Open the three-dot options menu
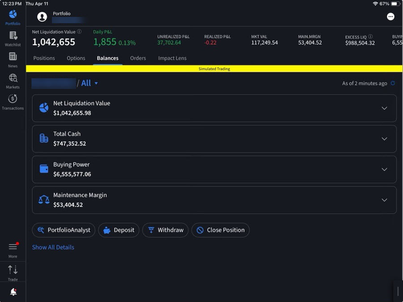The height and width of the screenshot is (302, 403). (390, 17)
